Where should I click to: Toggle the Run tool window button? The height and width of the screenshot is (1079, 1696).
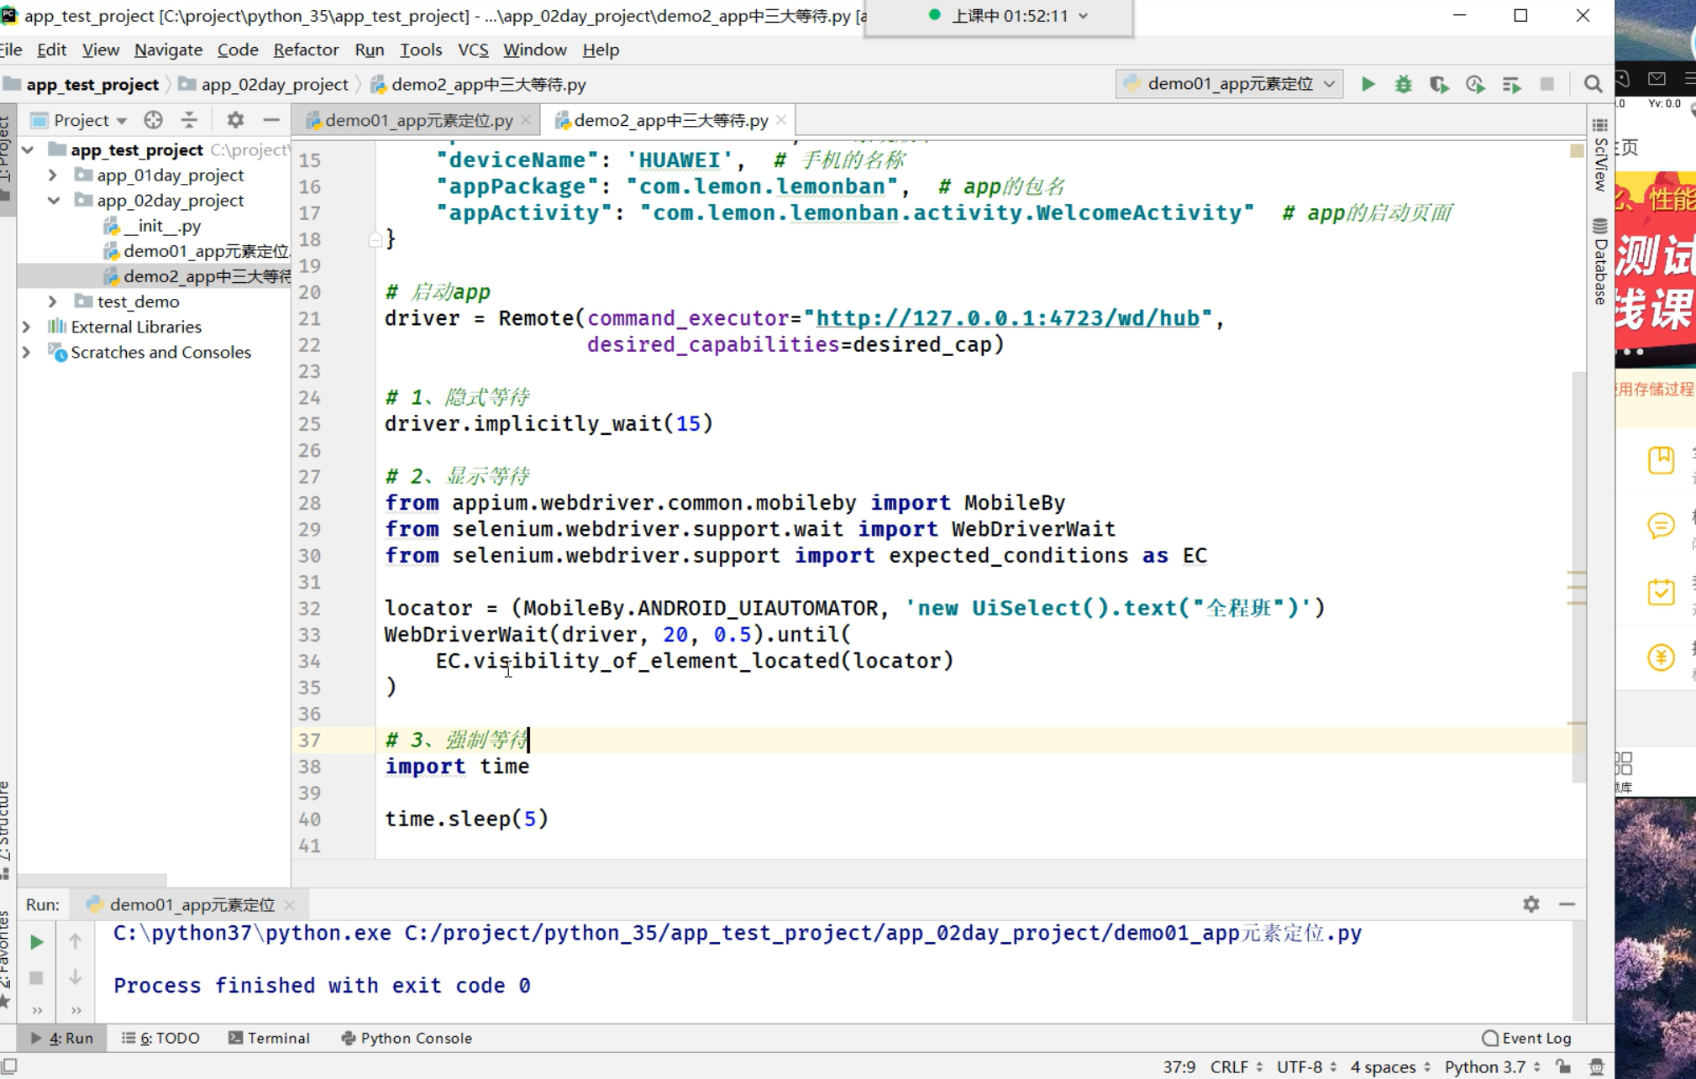pyautogui.click(x=63, y=1038)
